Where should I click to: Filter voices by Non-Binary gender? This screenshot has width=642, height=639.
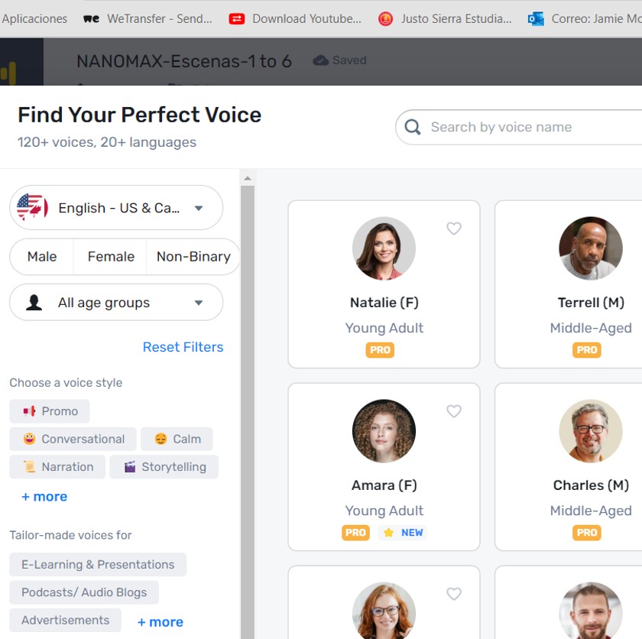click(x=193, y=257)
